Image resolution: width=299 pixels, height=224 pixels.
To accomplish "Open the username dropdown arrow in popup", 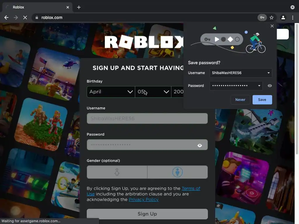I will click(269, 73).
